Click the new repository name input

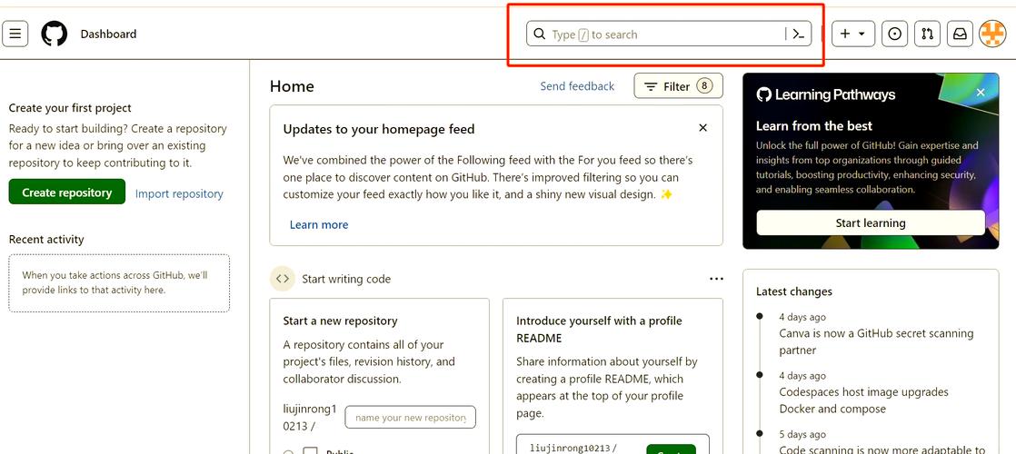point(411,418)
